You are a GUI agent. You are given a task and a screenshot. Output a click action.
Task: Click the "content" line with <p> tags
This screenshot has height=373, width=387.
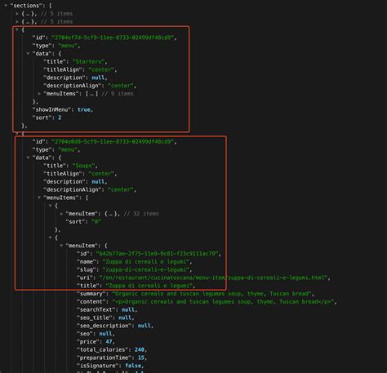click(x=207, y=302)
